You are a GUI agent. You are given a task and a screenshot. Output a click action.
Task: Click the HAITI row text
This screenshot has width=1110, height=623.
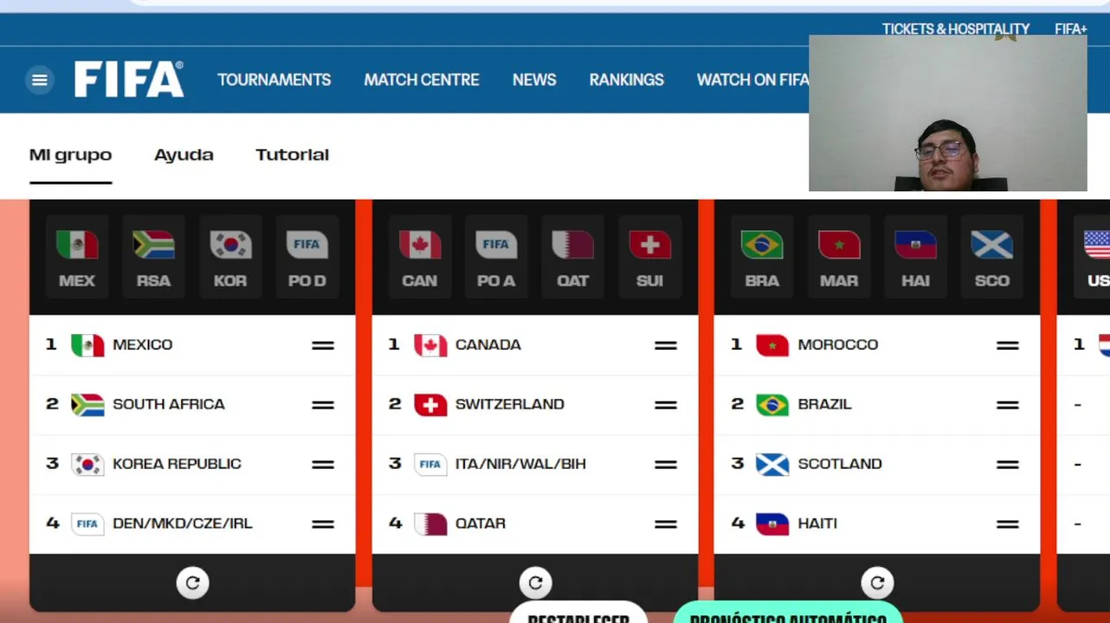click(x=817, y=523)
